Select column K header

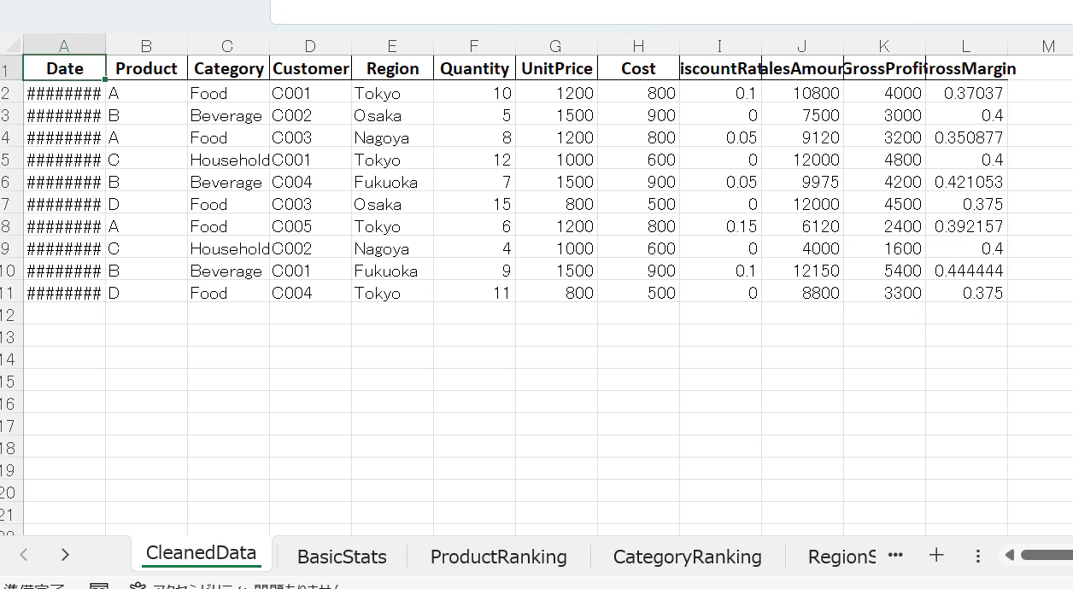click(884, 46)
